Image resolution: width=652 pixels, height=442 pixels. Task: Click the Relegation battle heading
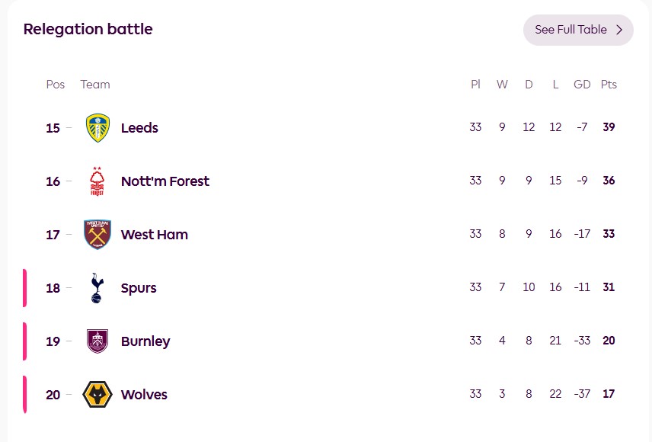[88, 30]
